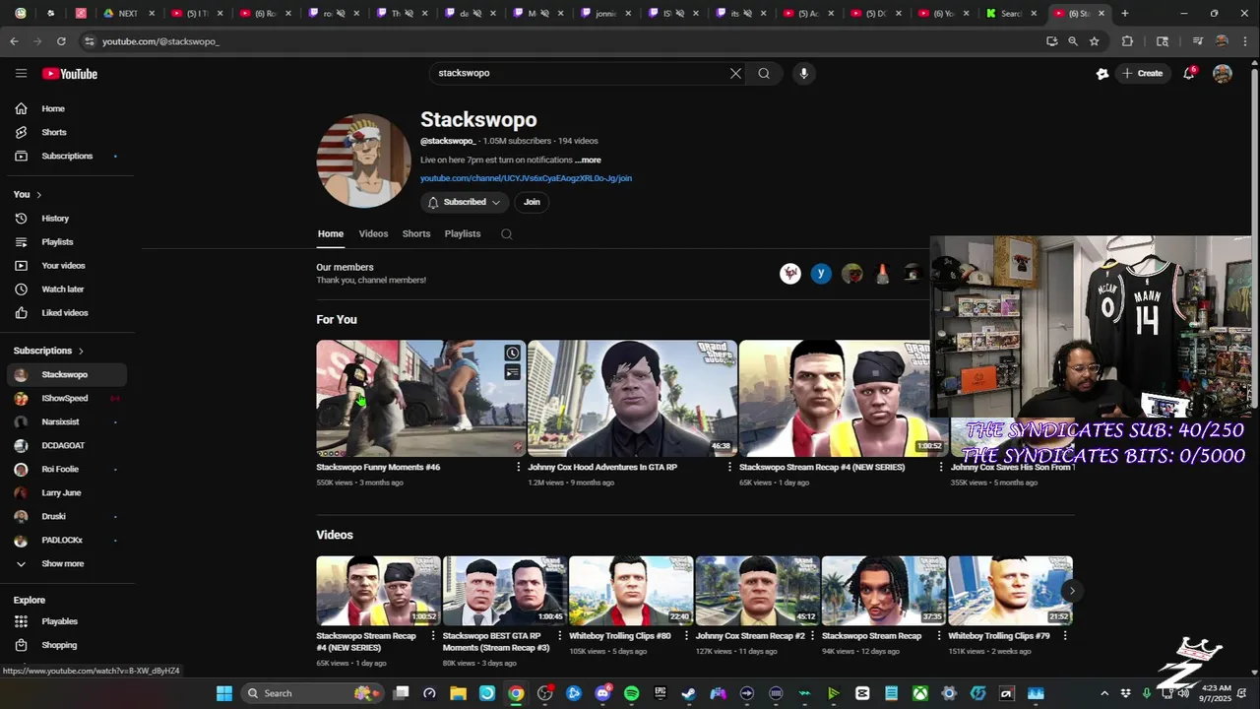
Task: Click the Create button
Action: click(x=1142, y=73)
